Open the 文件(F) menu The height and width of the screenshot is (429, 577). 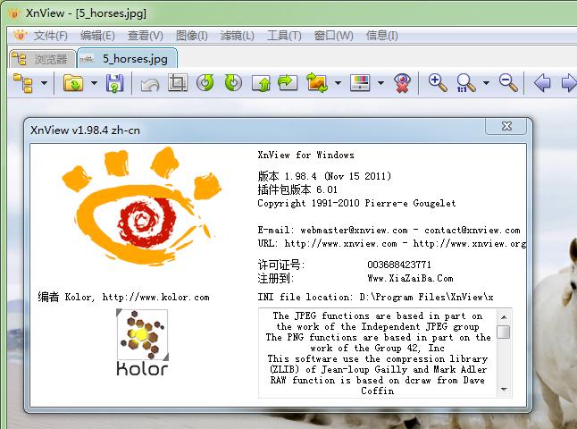(x=50, y=36)
